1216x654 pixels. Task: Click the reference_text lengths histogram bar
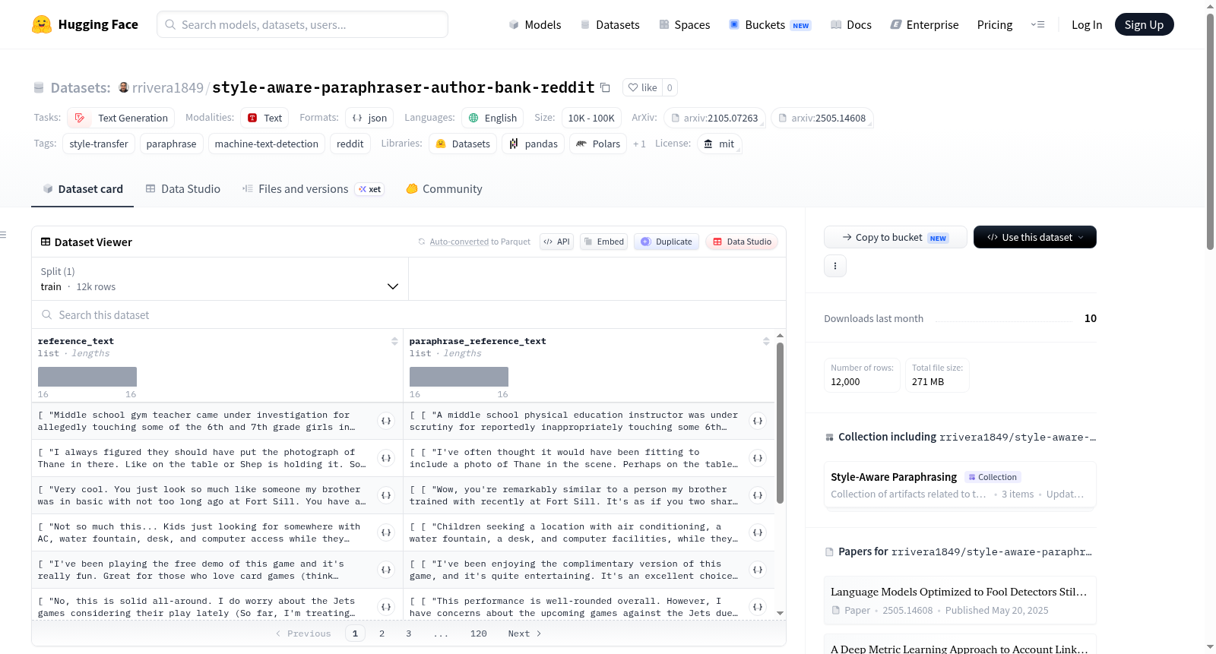(x=87, y=377)
